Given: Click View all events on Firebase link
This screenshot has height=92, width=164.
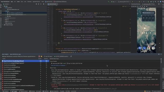Looking at the screenshot, I should [59, 65].
